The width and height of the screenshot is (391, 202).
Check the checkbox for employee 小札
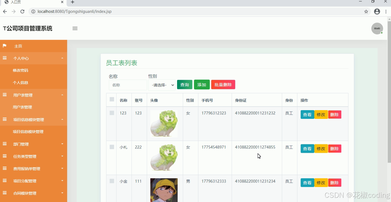pyautogui.click(x=111, y=147)
